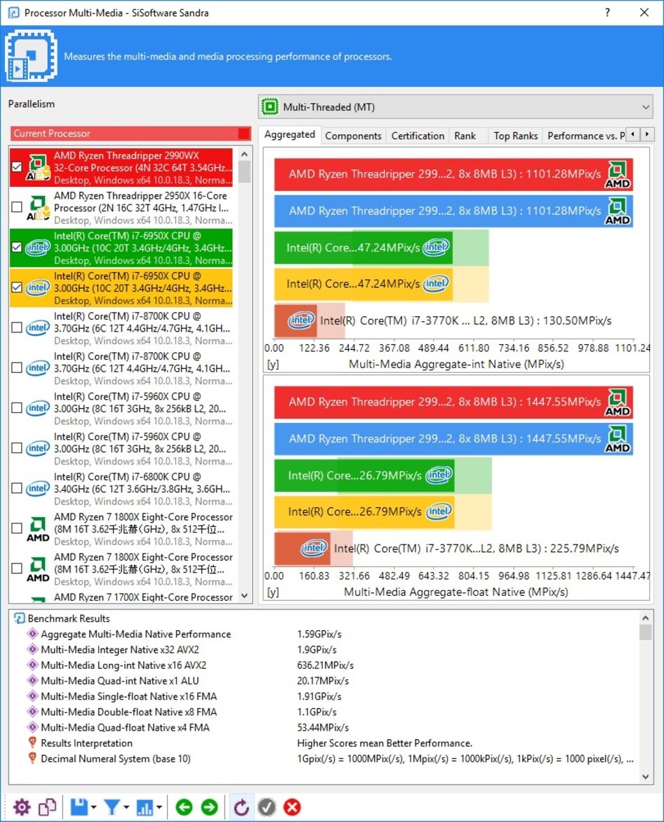Click processor list scroll-down arrow

[x=244, y=596]
